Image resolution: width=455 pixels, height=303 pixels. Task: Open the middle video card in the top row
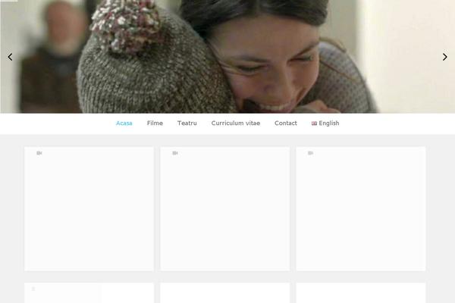tap(225, 209)
